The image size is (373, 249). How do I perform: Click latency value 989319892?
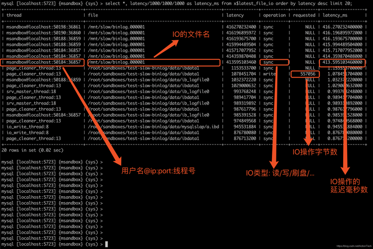pos(245,103)
